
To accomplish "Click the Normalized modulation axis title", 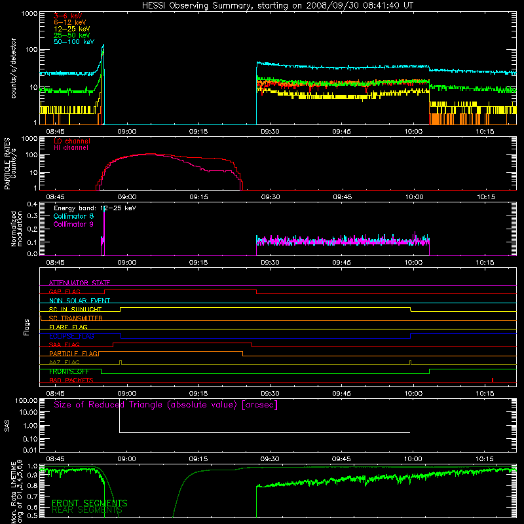I will click(16, 229).
